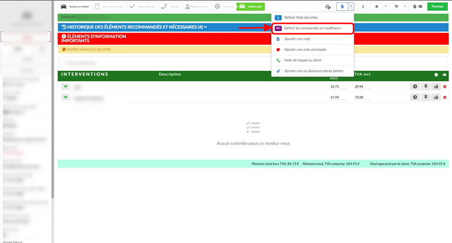Choose 'Note de l'appel au client' entry
The image size is (452, 243).
coord(312,60)
